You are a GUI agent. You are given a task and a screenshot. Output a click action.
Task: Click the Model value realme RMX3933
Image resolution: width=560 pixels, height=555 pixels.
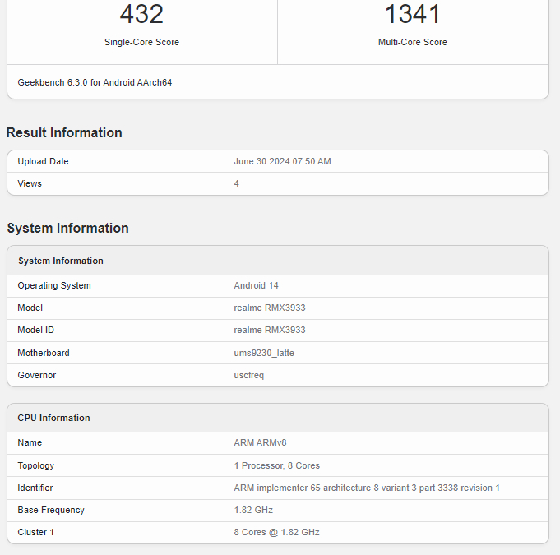pos(270,308)
